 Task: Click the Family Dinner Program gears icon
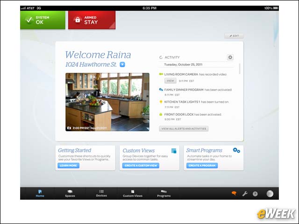pyautogui.click(x=161, y=89)
